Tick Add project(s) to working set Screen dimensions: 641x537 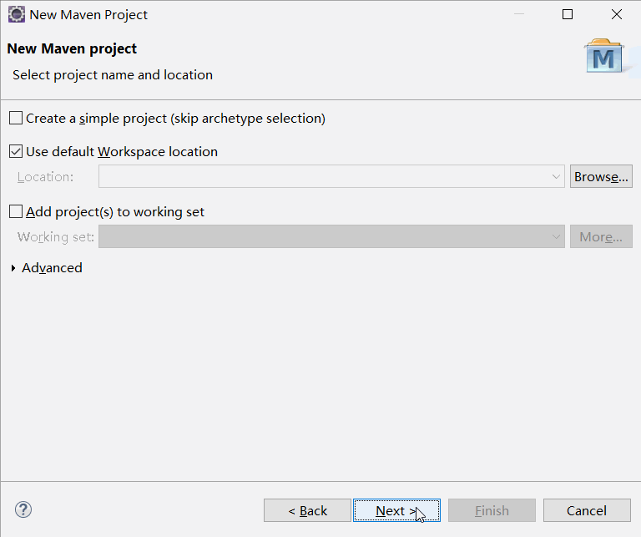16,212
